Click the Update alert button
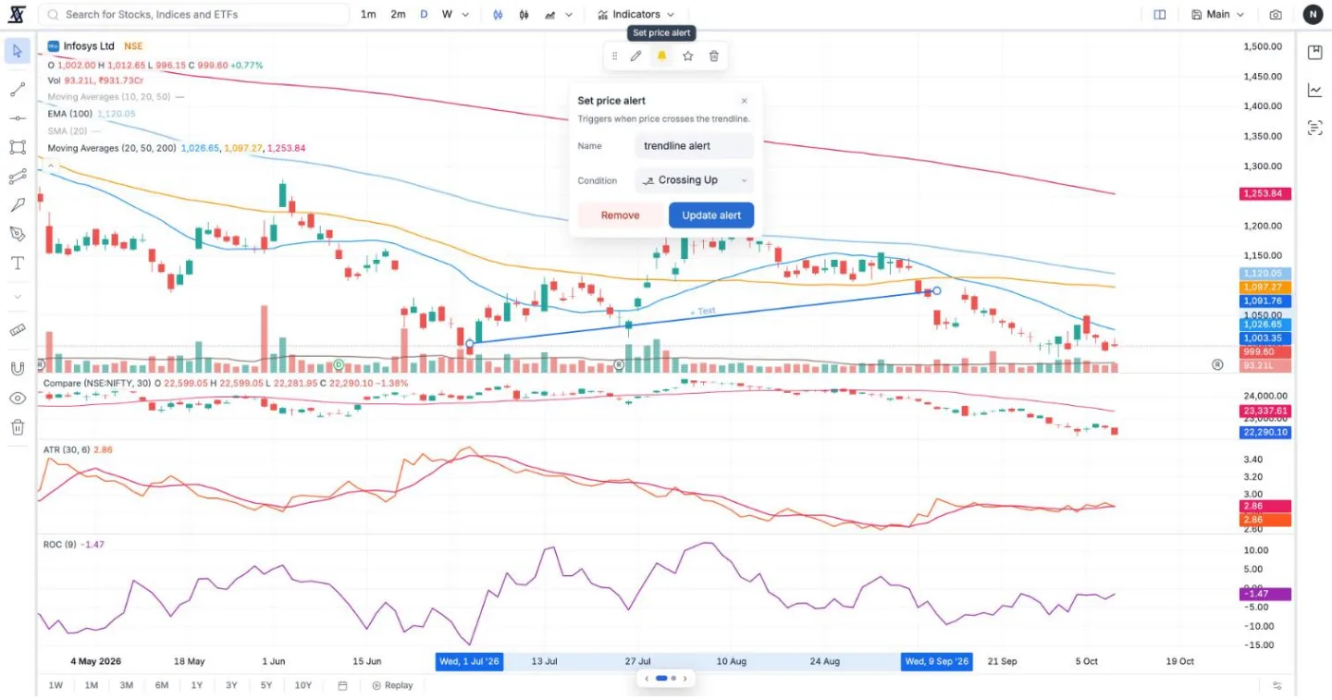 coord(711,215)
